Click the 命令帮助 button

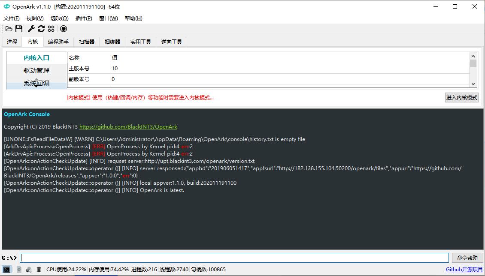467,258
